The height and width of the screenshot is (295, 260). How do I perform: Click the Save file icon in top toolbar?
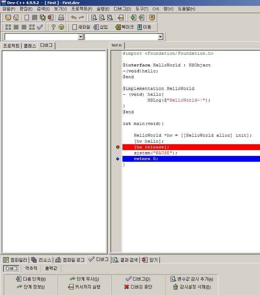point(35,18)
